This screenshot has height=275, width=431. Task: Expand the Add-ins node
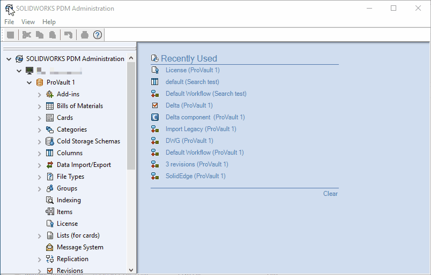[x=39, y=94]
